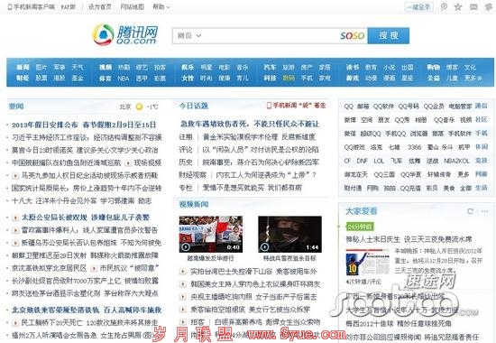Image resolution: width=496 pixels, height=343 pixels.
Task: Click 电脑管家 in the services grid
Action: [x=460, y=107]
